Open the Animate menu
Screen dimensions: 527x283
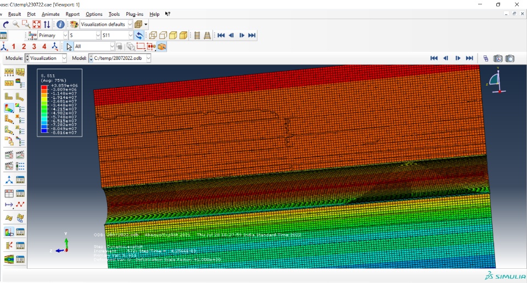point(51,14)
